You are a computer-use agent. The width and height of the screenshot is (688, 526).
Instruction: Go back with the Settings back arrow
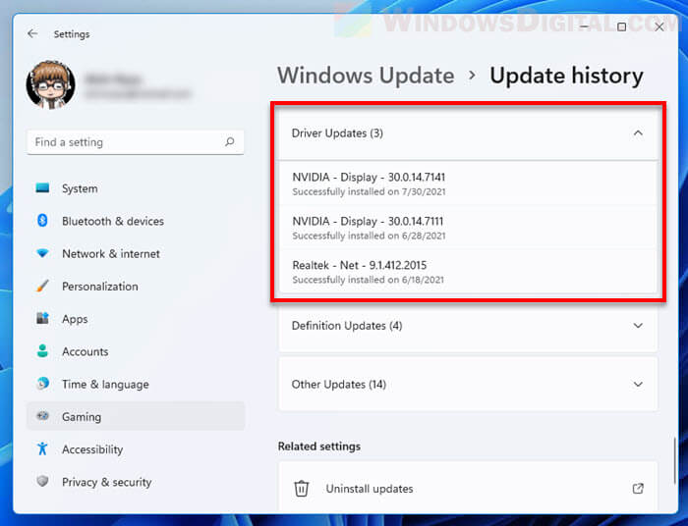pyautogui.click(x=32, y=33)
